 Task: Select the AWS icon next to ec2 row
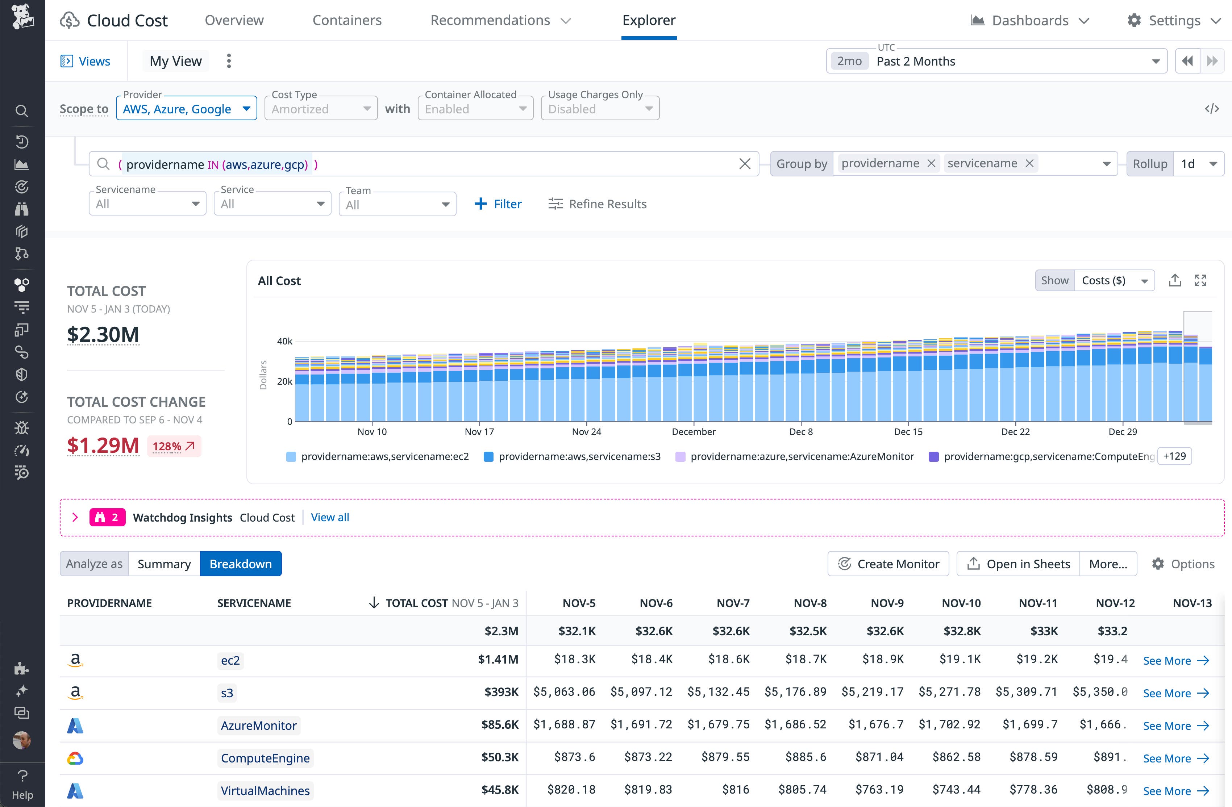pyautogui.click(x=76, y=660)
